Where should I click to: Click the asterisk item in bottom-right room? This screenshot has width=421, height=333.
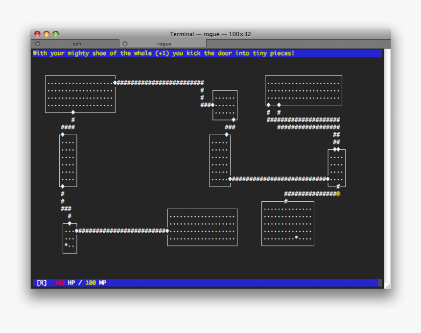pyautogui.click(x=296, y=238)
